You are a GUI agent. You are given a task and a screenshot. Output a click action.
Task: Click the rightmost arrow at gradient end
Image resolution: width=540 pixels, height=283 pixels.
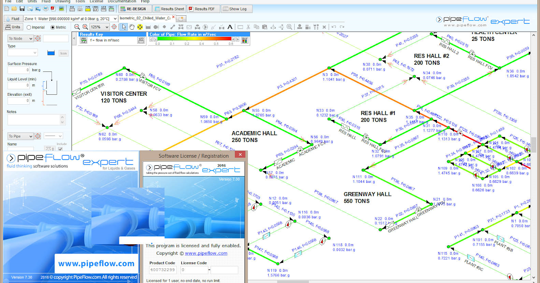pyautogui.click(x=237, y=39)
